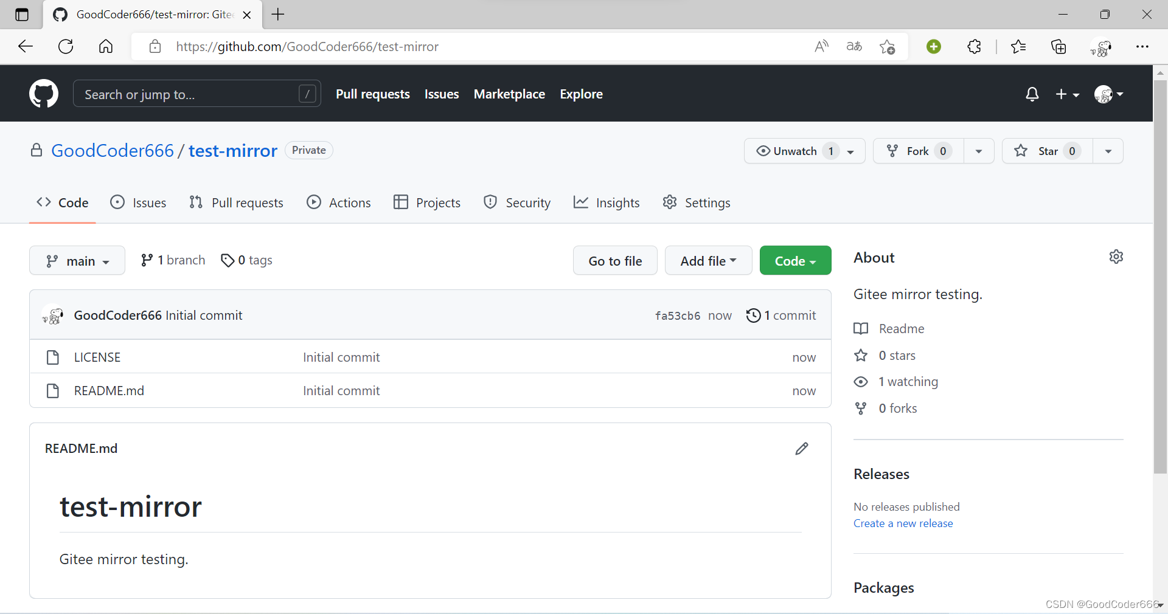View the 1 branch link
Image resolution: width=1168 pixels, height=614 pixels.
click(x=173, y=260)
